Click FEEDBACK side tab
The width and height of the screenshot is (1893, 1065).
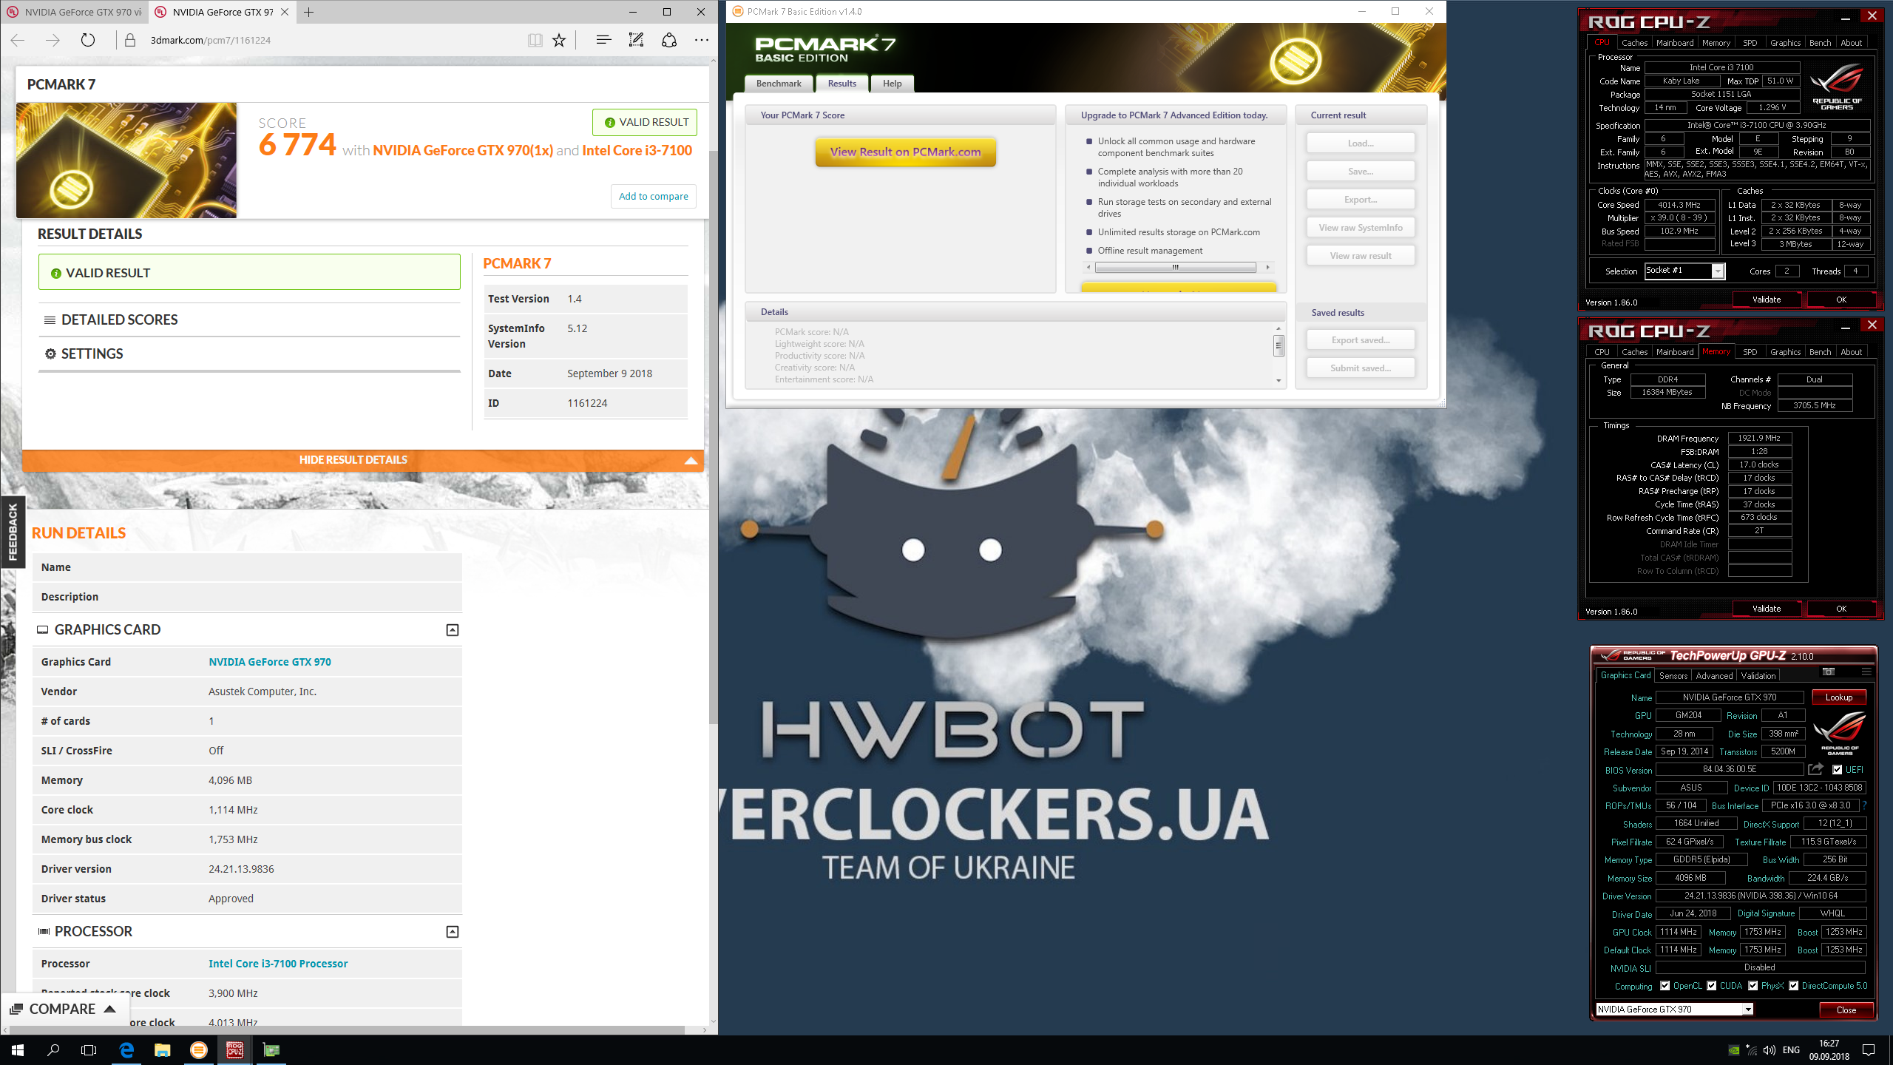[x=13, y=532]
